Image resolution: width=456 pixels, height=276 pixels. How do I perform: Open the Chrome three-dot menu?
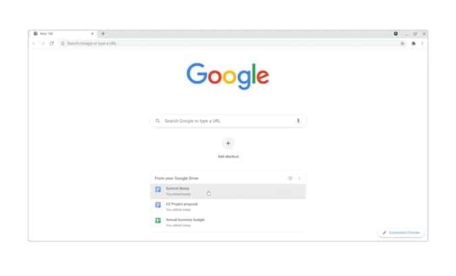coord(422,44)
